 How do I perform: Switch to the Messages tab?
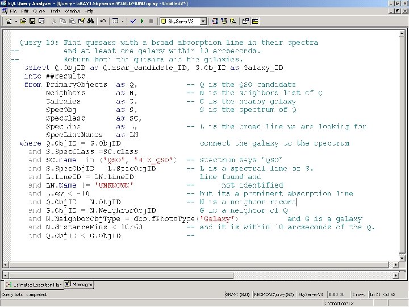pyautogui.click(x=79, y=285)
